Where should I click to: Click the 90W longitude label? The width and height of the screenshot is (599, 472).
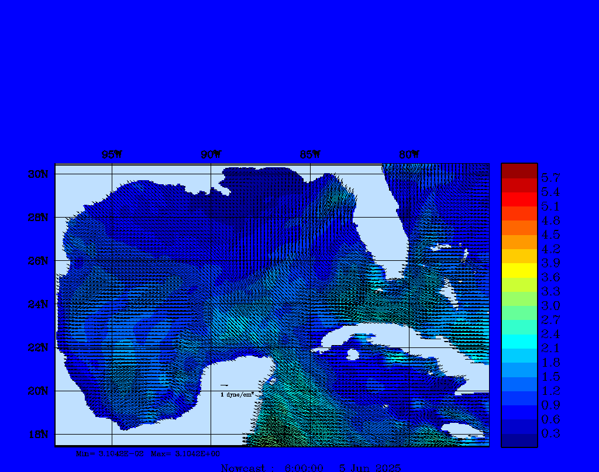[x=211, y=154]
